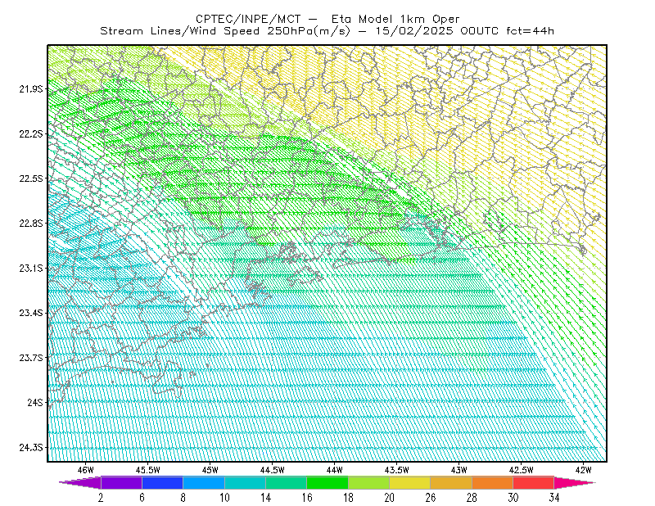Click the legend value '14'

(265, 498)
